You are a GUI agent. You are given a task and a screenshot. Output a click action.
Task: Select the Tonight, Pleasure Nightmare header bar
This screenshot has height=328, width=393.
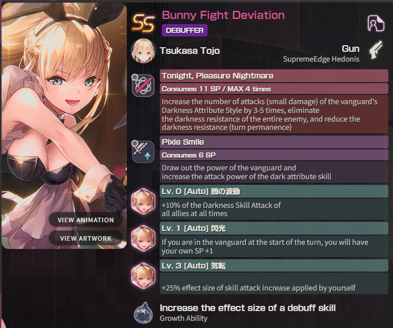tap(274, 76)
